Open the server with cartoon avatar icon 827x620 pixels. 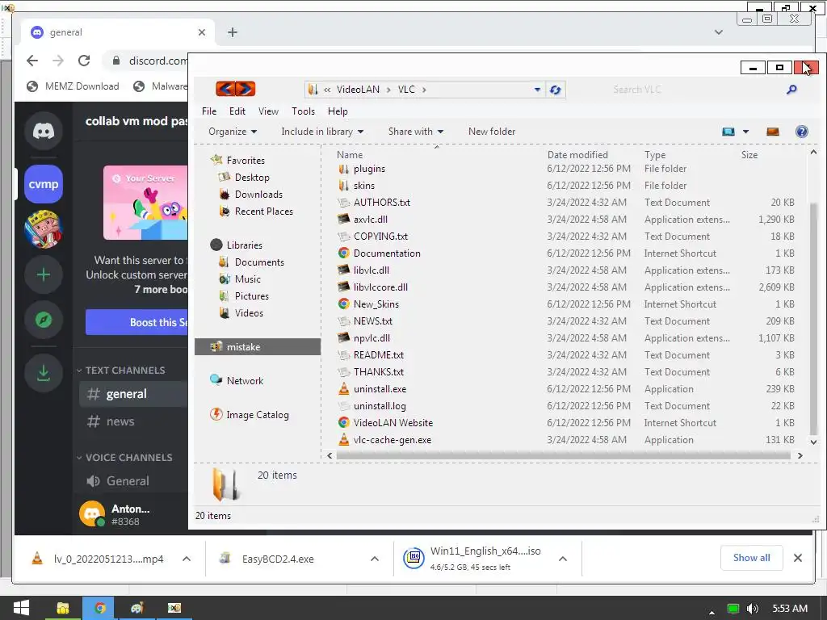44,228
